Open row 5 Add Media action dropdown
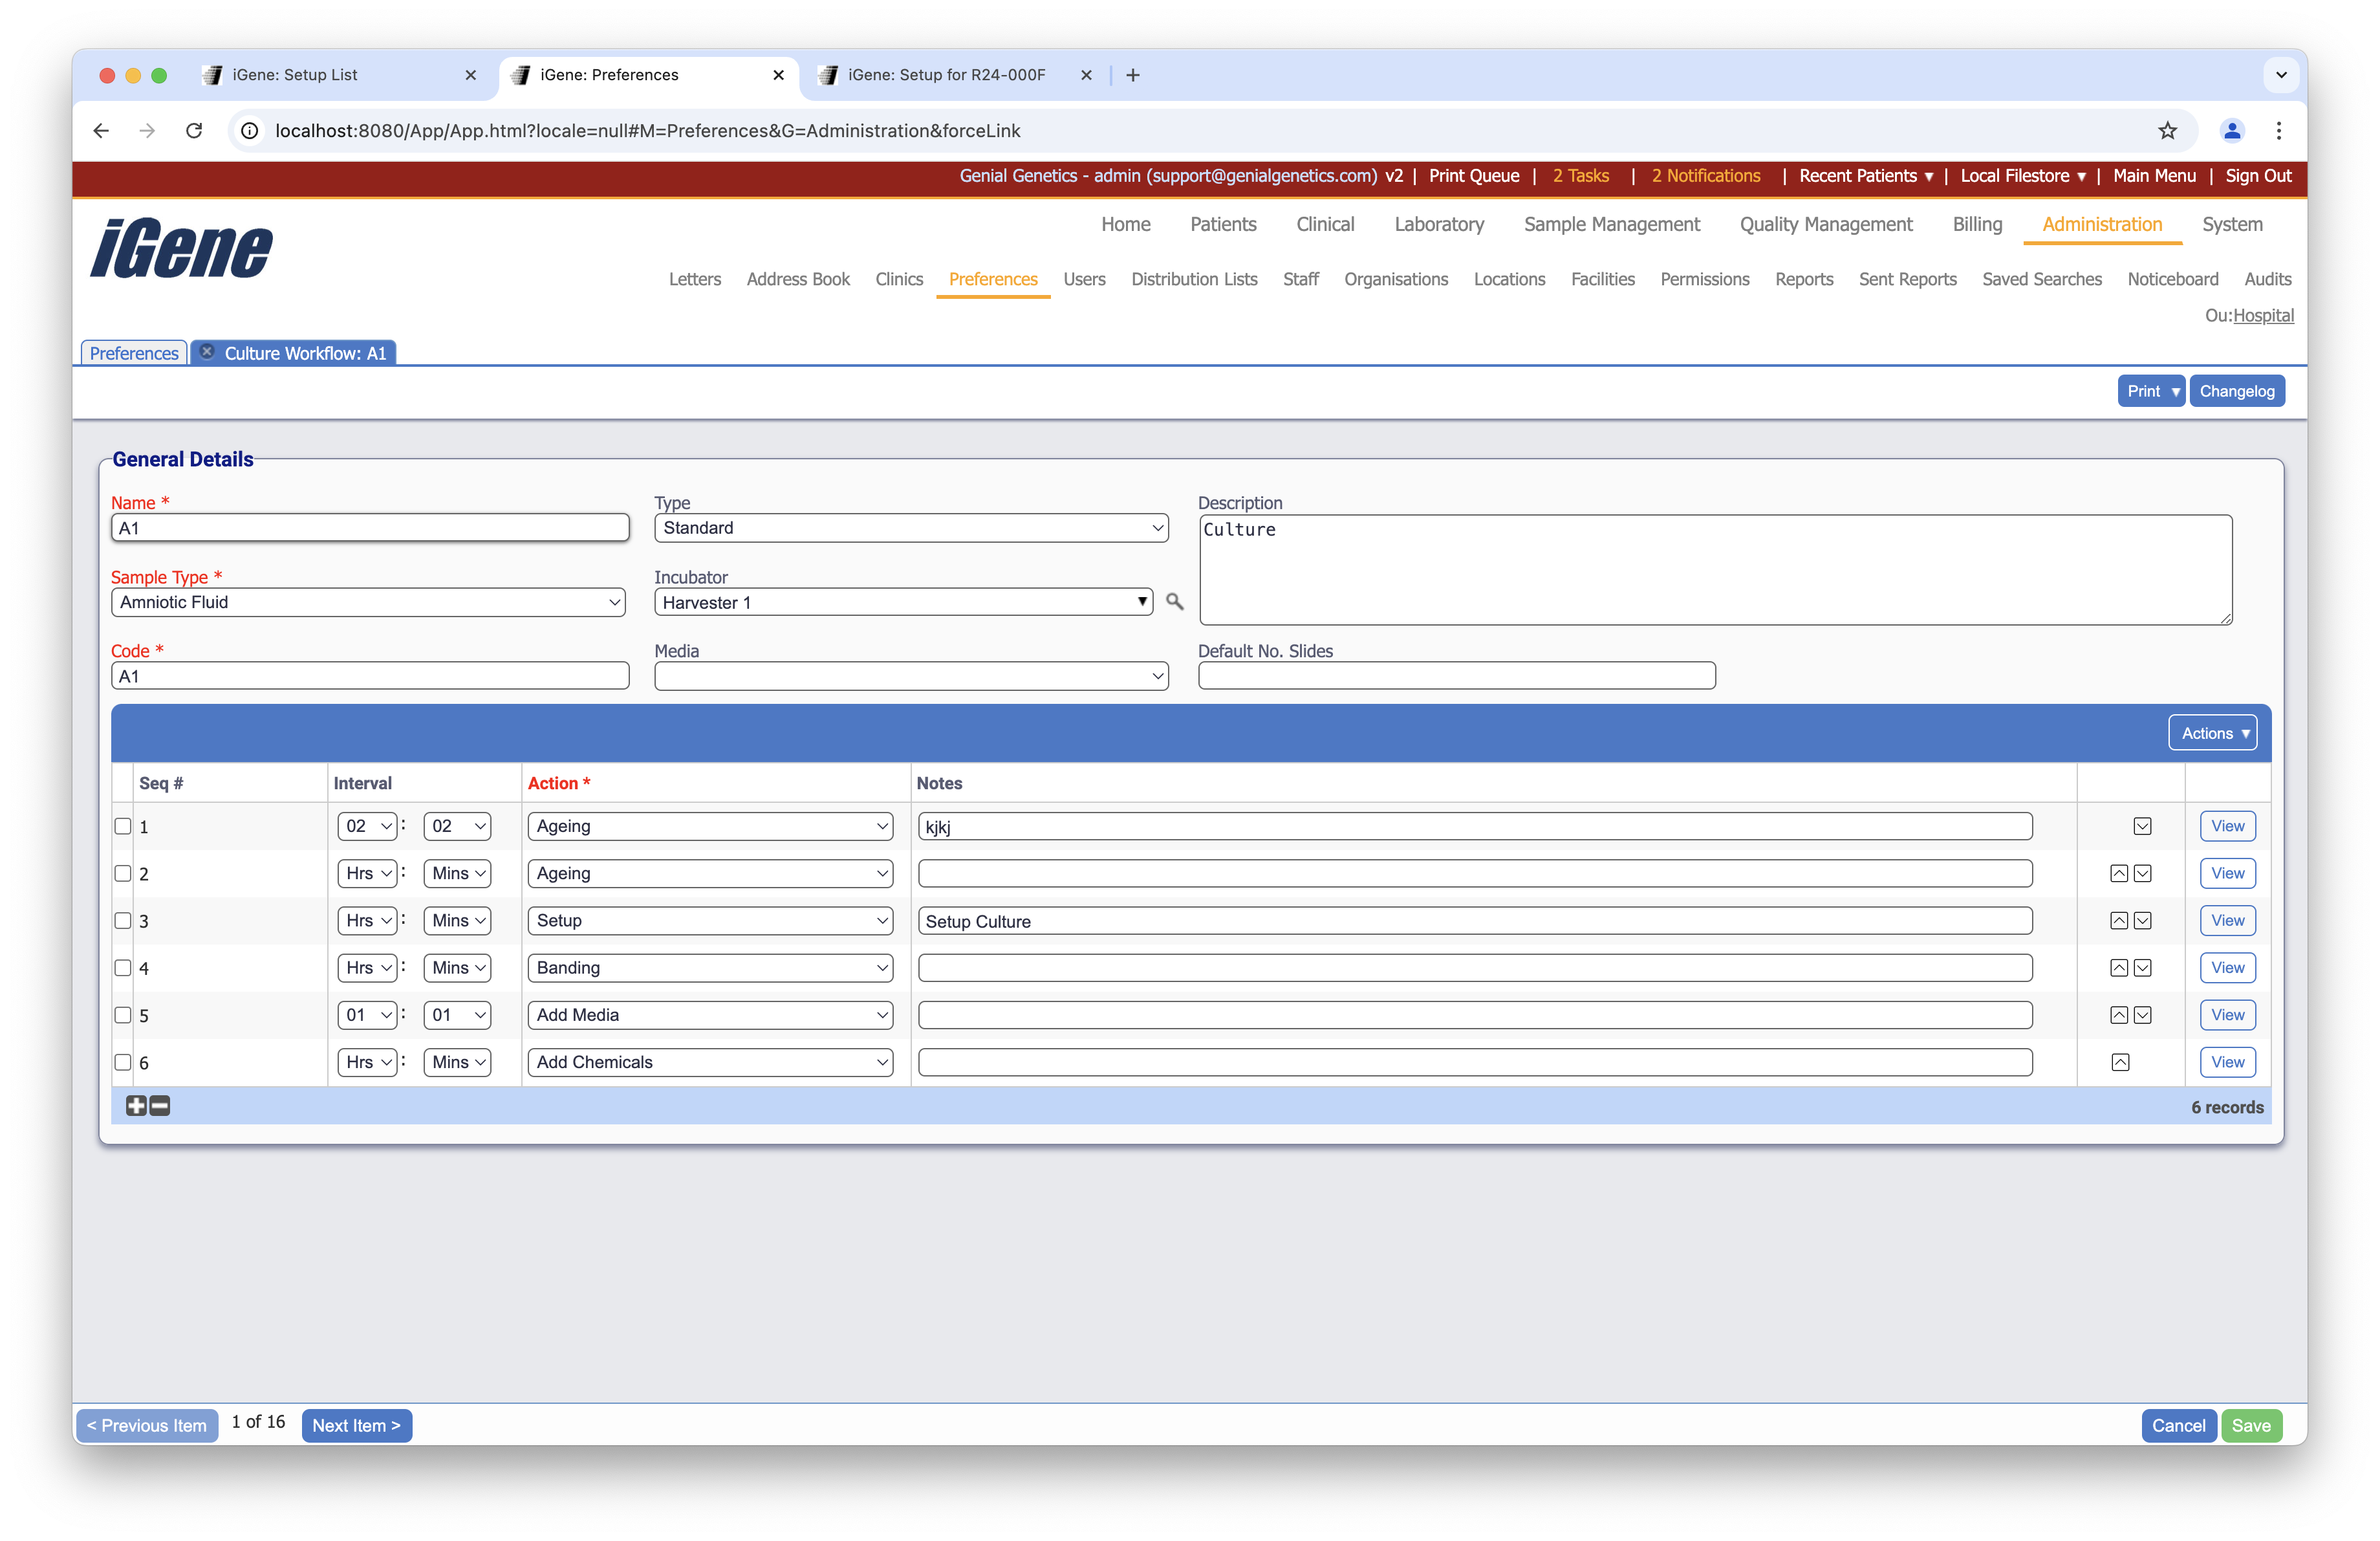The width and height of the screenshot is (2380, 1541). 710,1015
